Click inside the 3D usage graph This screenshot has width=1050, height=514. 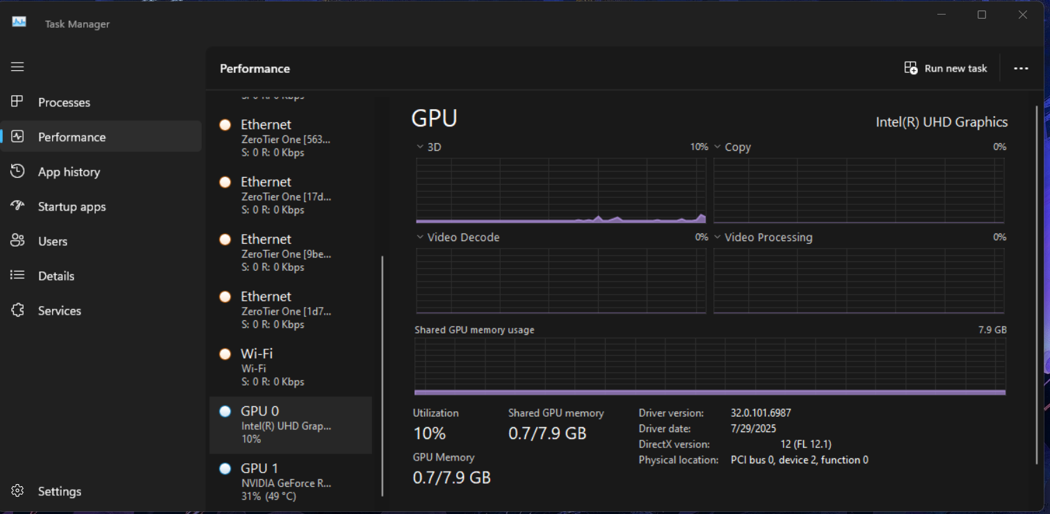point(561,190)
